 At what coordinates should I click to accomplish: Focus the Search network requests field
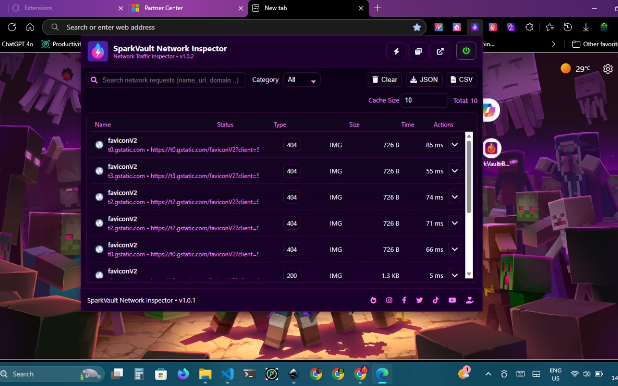point(166,80)
